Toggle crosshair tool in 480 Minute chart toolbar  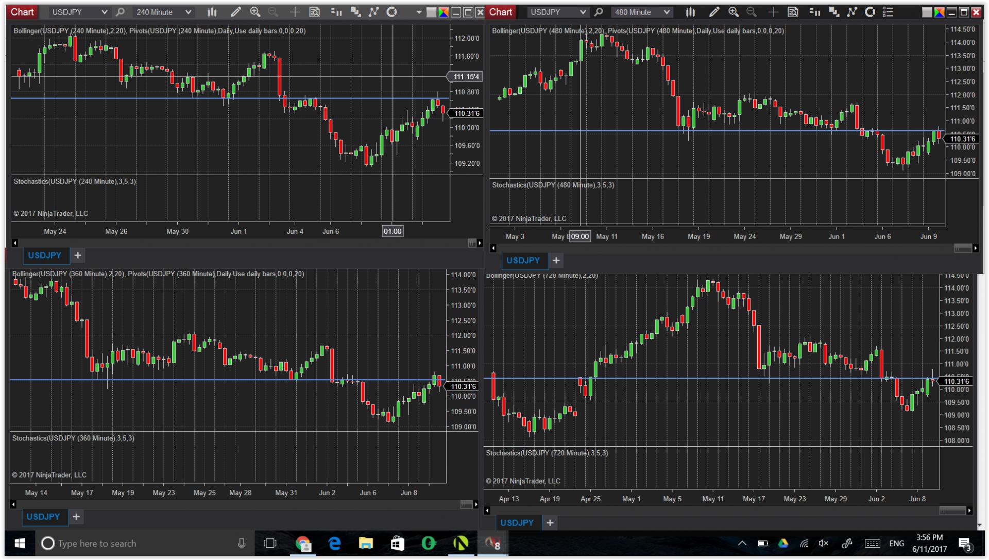click(773, 12)
